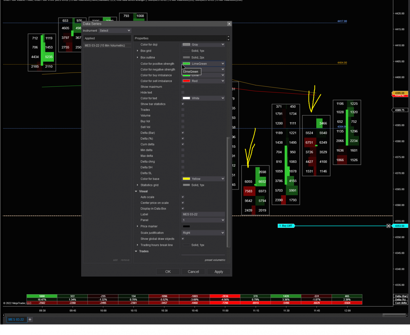
Task: Uncheck the Auto scale checkbox
Action: click(x=183, y=197)
